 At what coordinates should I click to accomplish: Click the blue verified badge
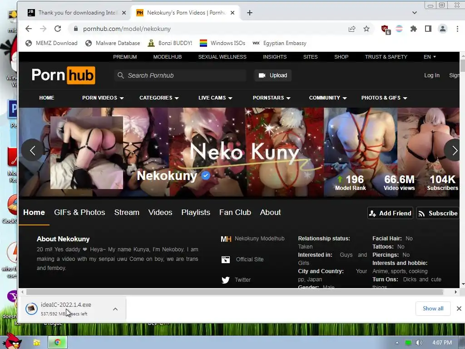[x=206, y=176]
